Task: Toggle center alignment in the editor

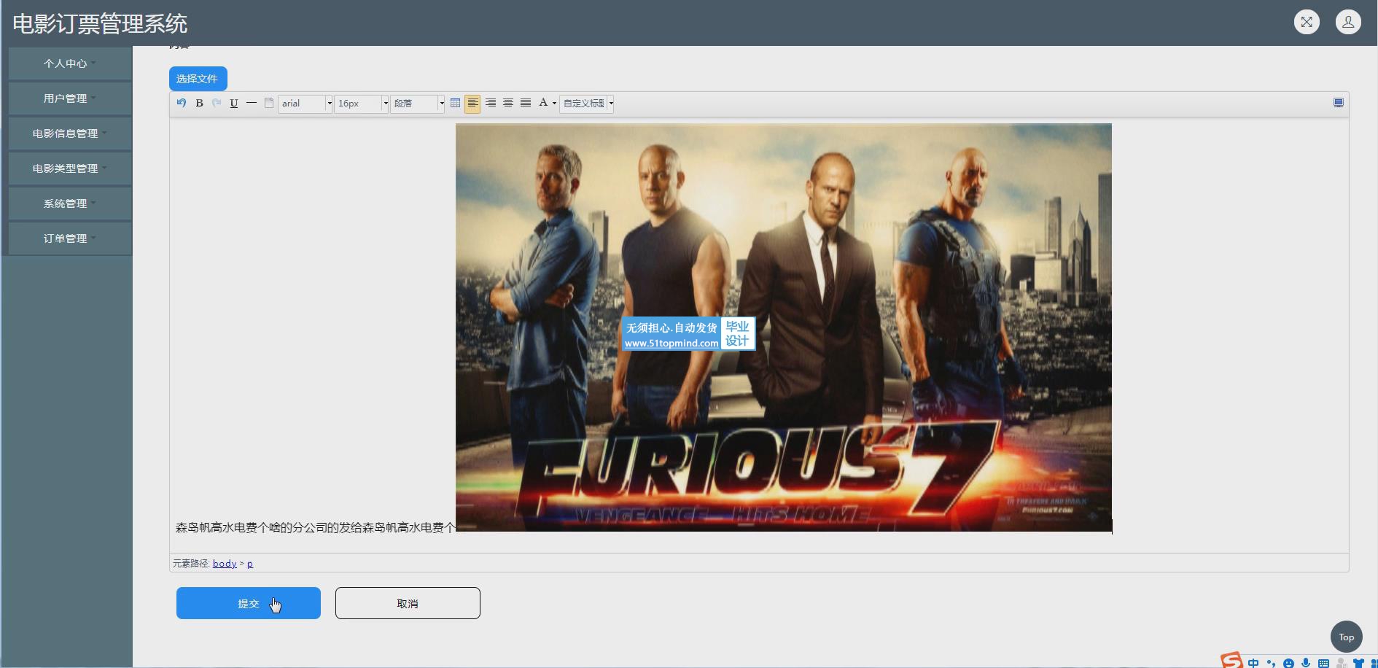Action: pos(508,103)
